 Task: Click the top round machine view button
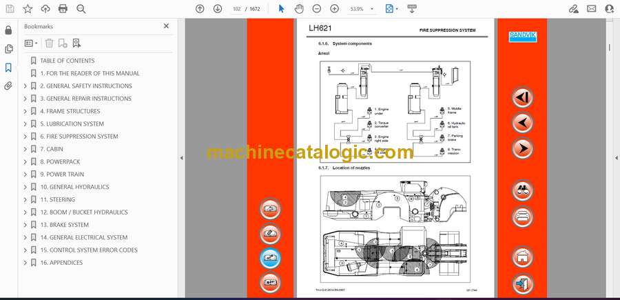tap(270, 208)
